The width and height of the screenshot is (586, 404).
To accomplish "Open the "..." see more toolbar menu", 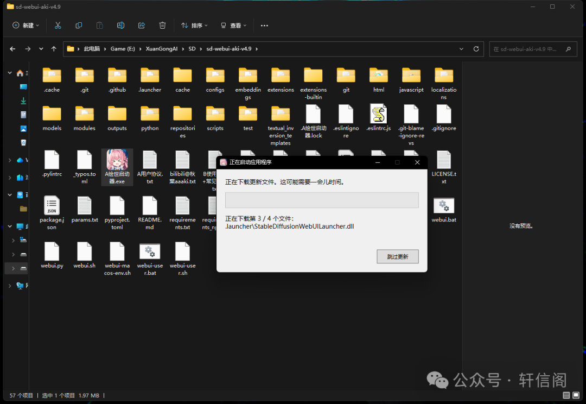I will tap(264, 26).
